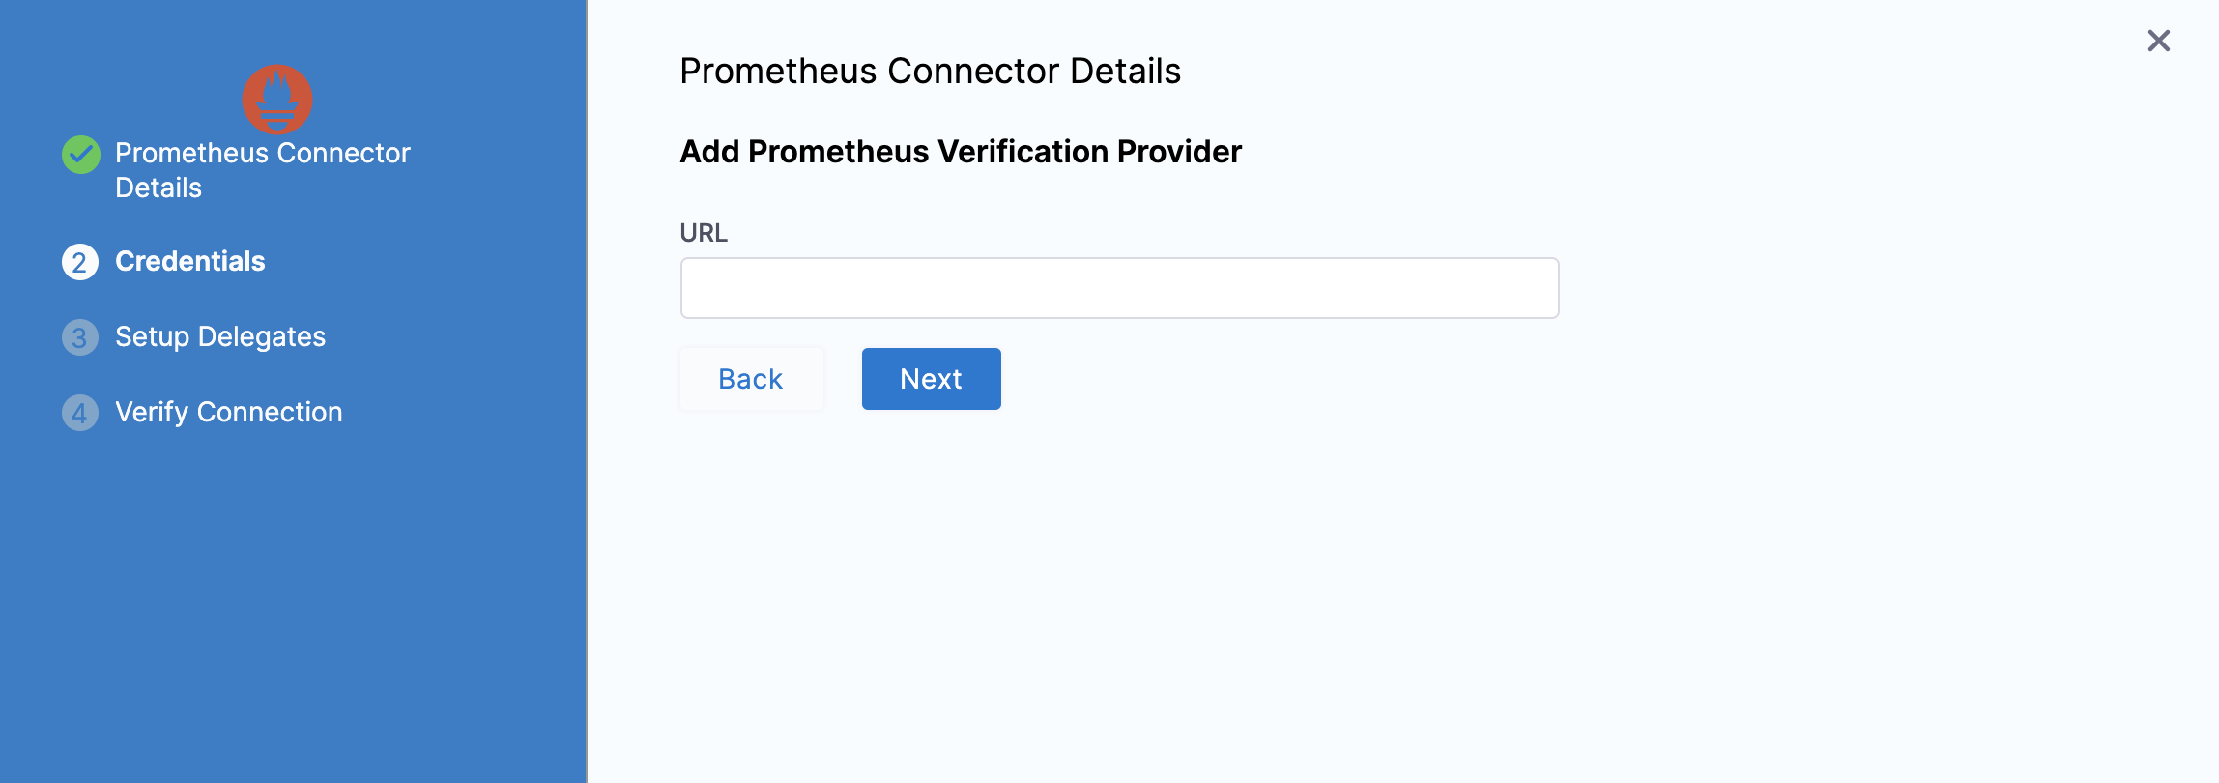Click the Add Prometheus Verification Provider heading
Screen dimensions: 2219x783
[x=961, y=152]
